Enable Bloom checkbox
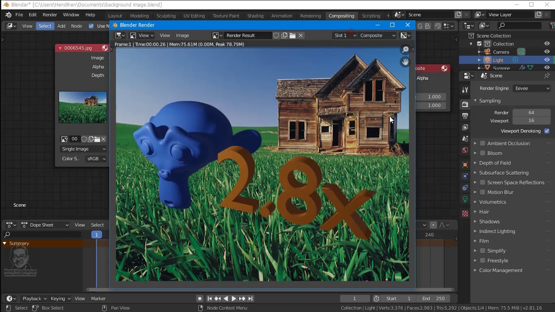This screenshot has width=555, height=312. click(x=483, y=153)
